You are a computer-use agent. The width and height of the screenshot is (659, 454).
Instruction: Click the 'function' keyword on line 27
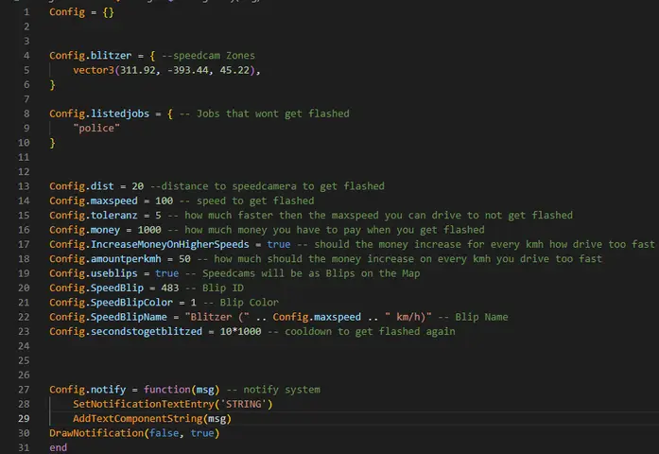166,390
